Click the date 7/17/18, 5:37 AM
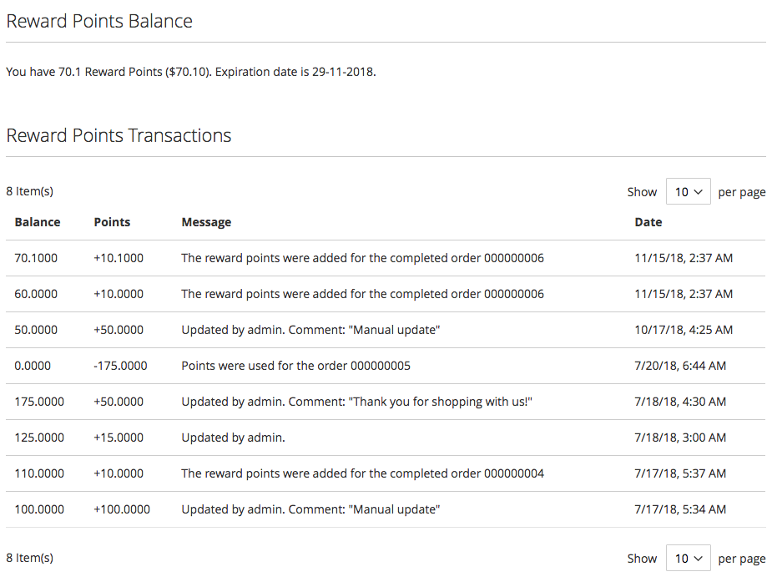This screenshot has height=582, width=777. (680, 473)
